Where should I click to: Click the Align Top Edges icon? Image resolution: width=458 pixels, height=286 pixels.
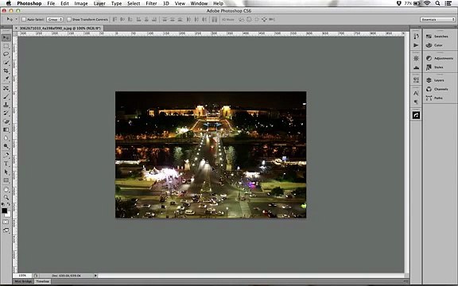click(x=114, y=20)
